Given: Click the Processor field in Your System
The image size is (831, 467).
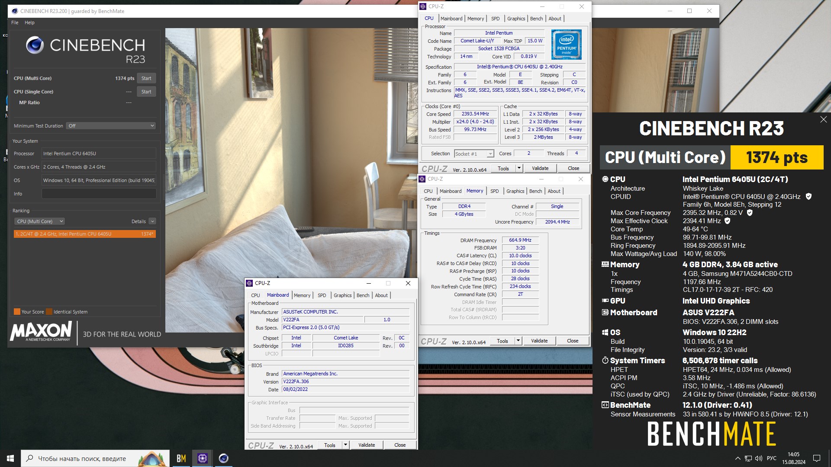Looking at the screenshot, I should coord(99,154).
